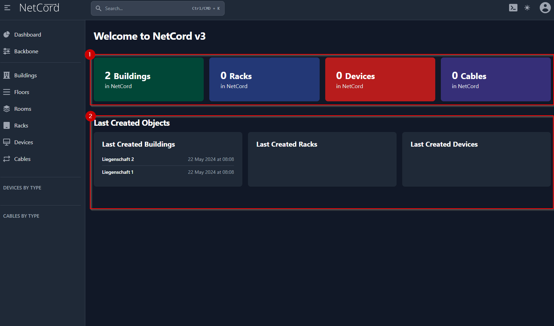Click the Rooms layers icon

[x=7, y=109]
